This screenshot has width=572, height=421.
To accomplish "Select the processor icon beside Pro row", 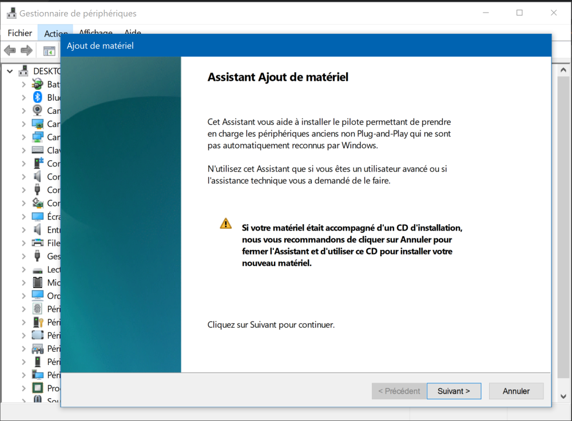I will tap(38, 388).
